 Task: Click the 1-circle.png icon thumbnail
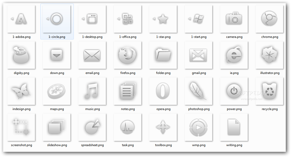coord(57,19)
